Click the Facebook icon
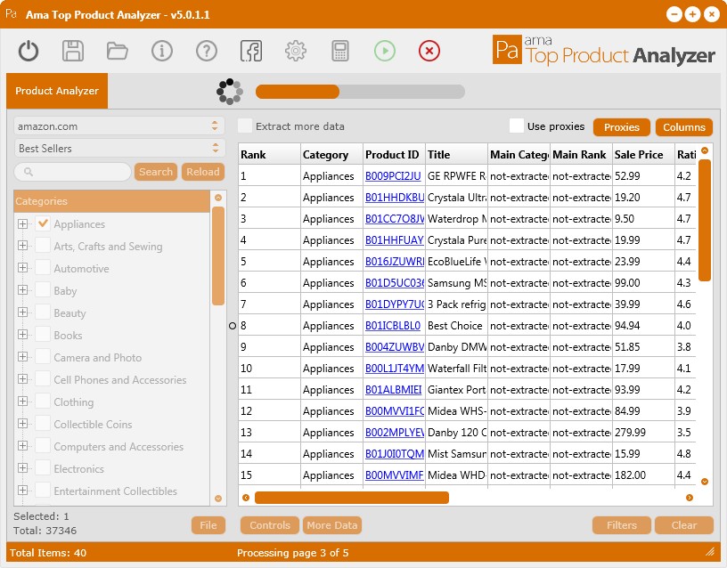The height and width of the screenshot is (568, 727). [x=251, y=51]
